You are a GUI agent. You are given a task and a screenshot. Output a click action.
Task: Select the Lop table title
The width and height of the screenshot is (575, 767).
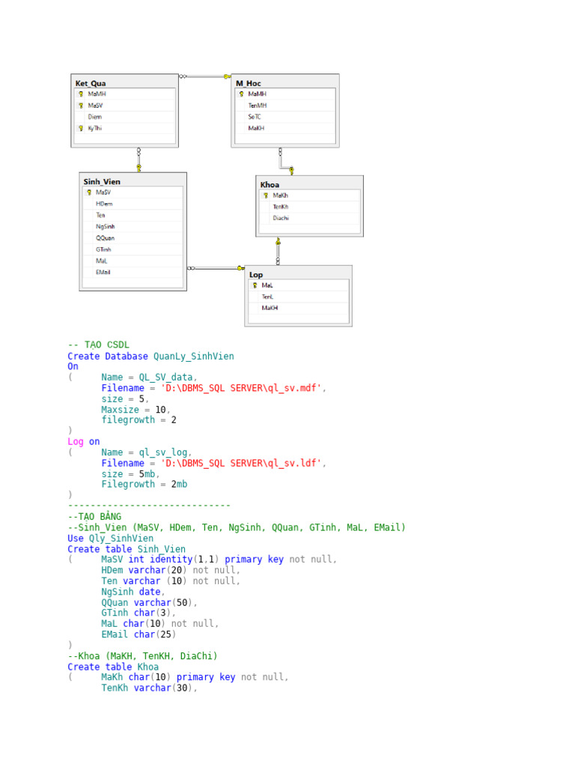tap(256, 274)
